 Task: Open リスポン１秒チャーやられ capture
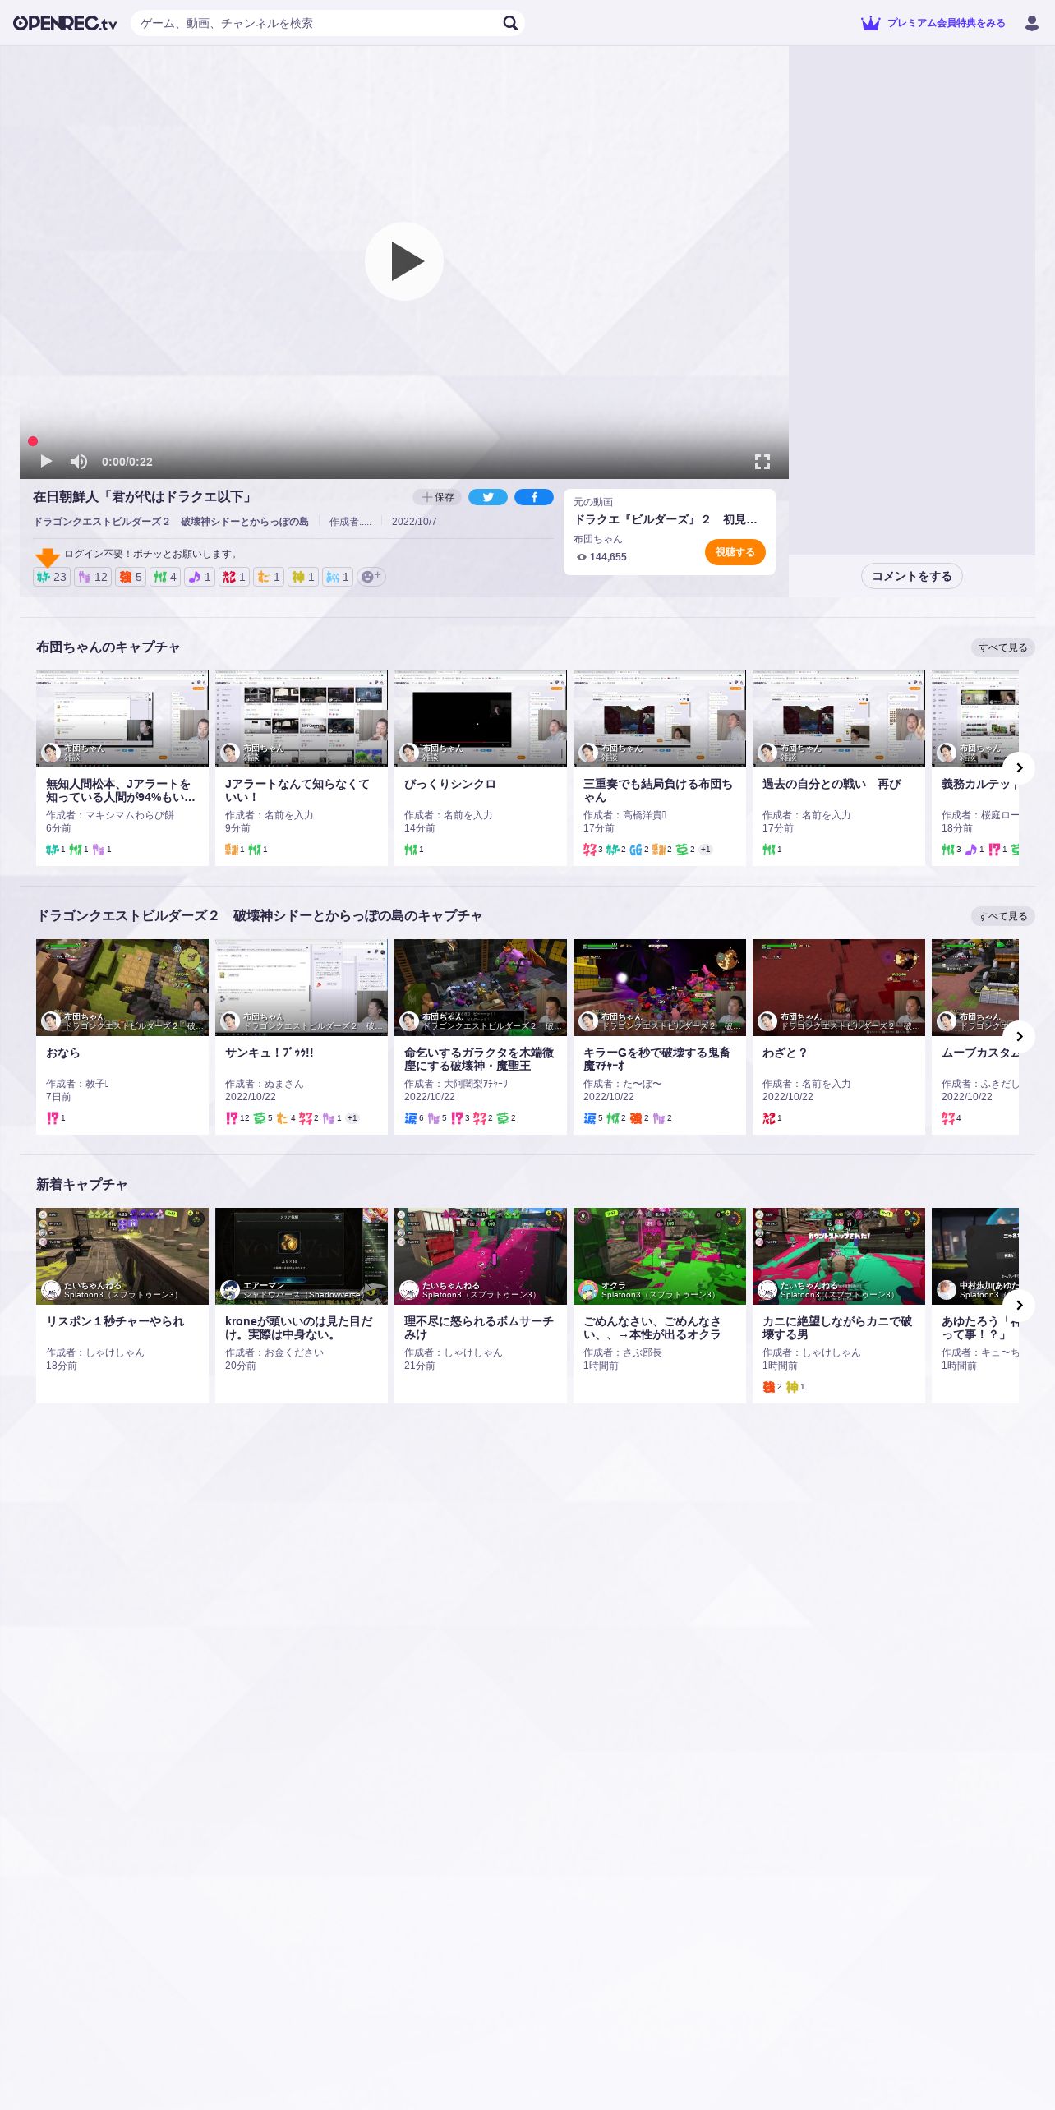[x=115, y=1321]
